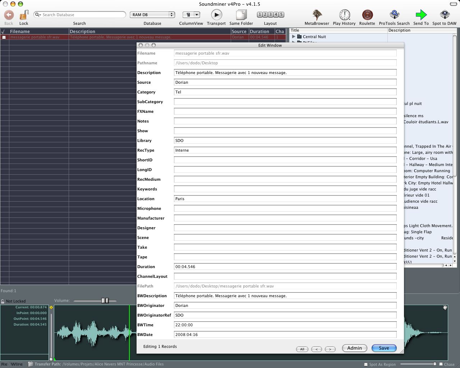Sort by the Duration column header
This screenshot has height=368, width=460.
[261, 32]
